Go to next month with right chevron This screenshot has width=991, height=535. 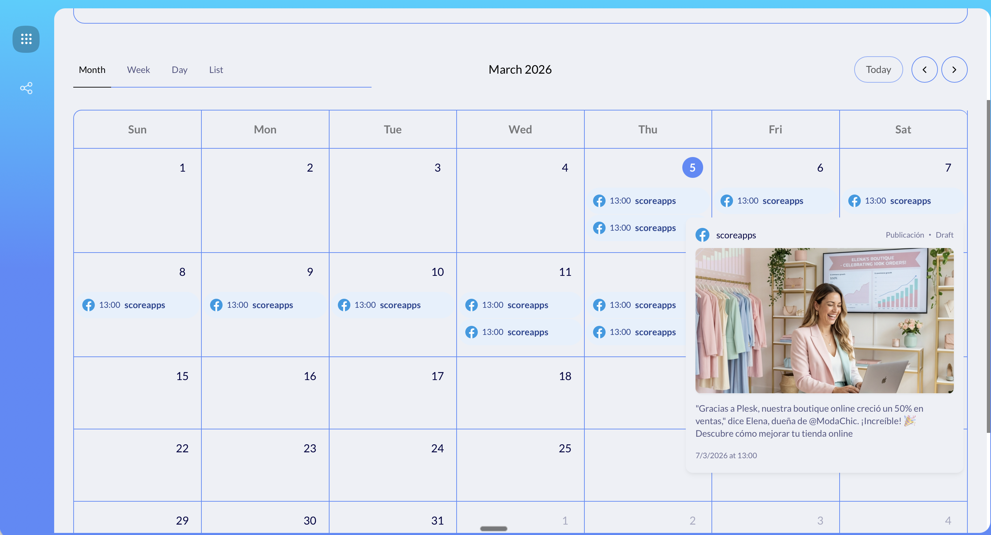[x=954, y=70]
